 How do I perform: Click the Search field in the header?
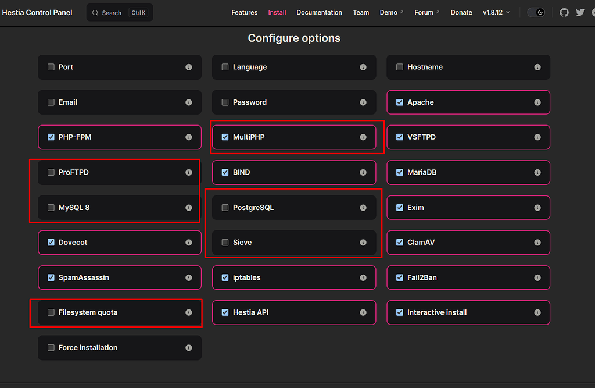pyautogui.click(x=119, y=12)
